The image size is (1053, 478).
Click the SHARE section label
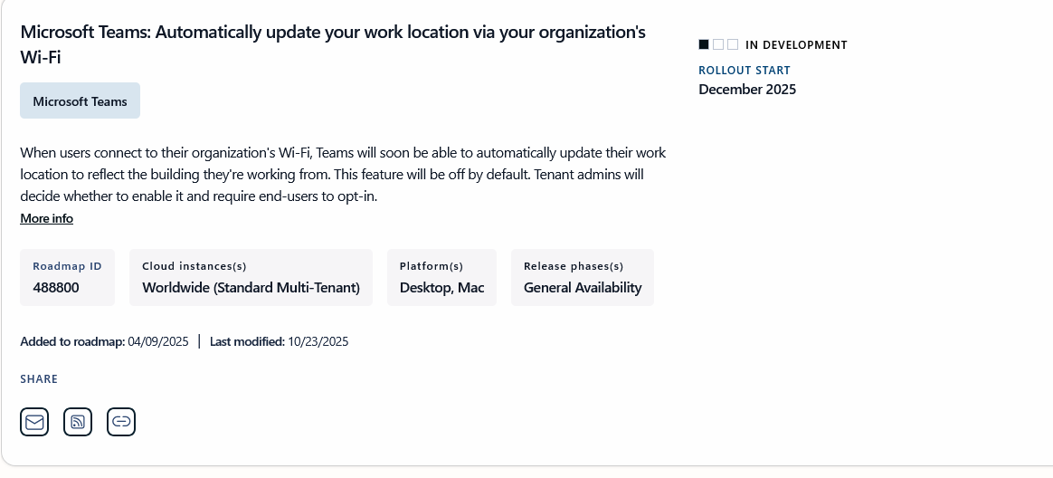coord(39,379)
